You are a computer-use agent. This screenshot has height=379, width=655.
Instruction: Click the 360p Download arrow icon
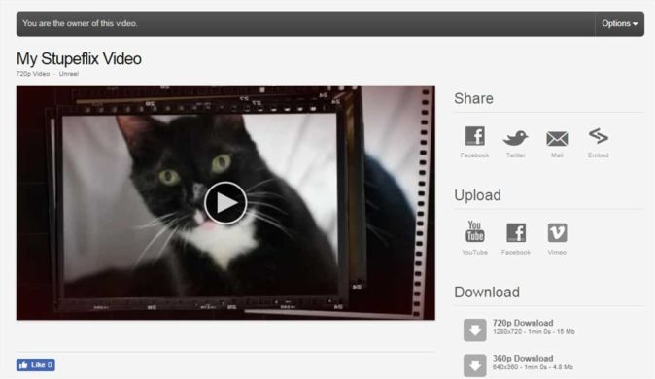[475, 365]
